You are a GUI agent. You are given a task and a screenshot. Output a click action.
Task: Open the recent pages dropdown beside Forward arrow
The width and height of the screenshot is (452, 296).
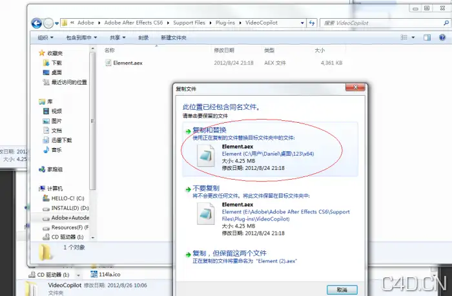point(57,23)
